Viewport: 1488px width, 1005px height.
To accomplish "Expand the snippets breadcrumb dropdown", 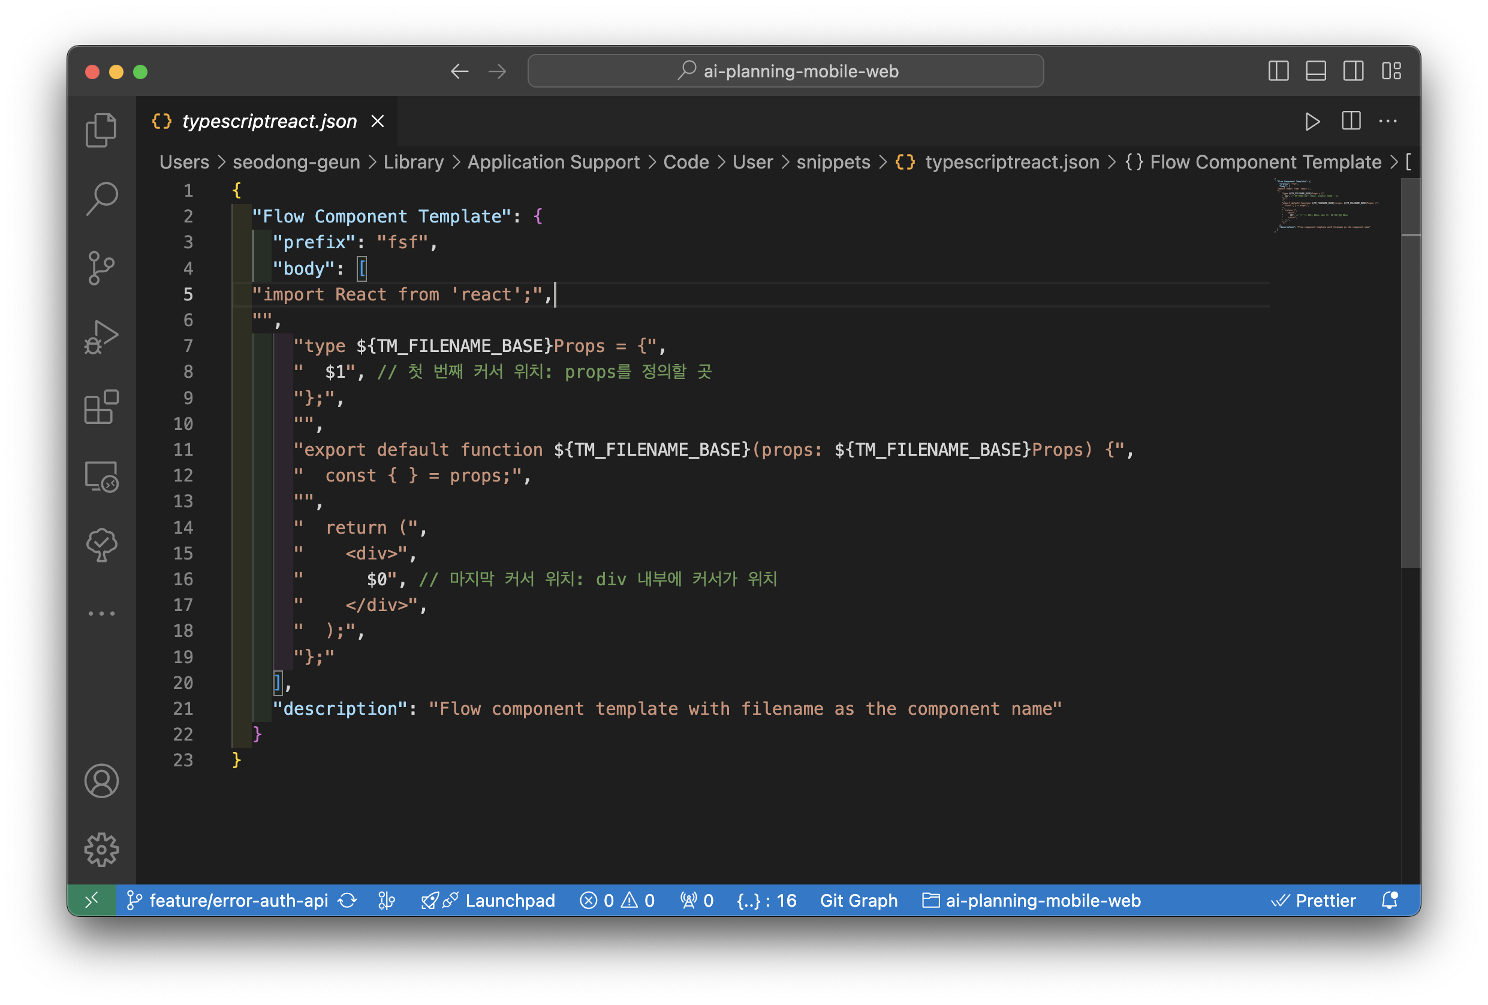I will coord(833,162).
